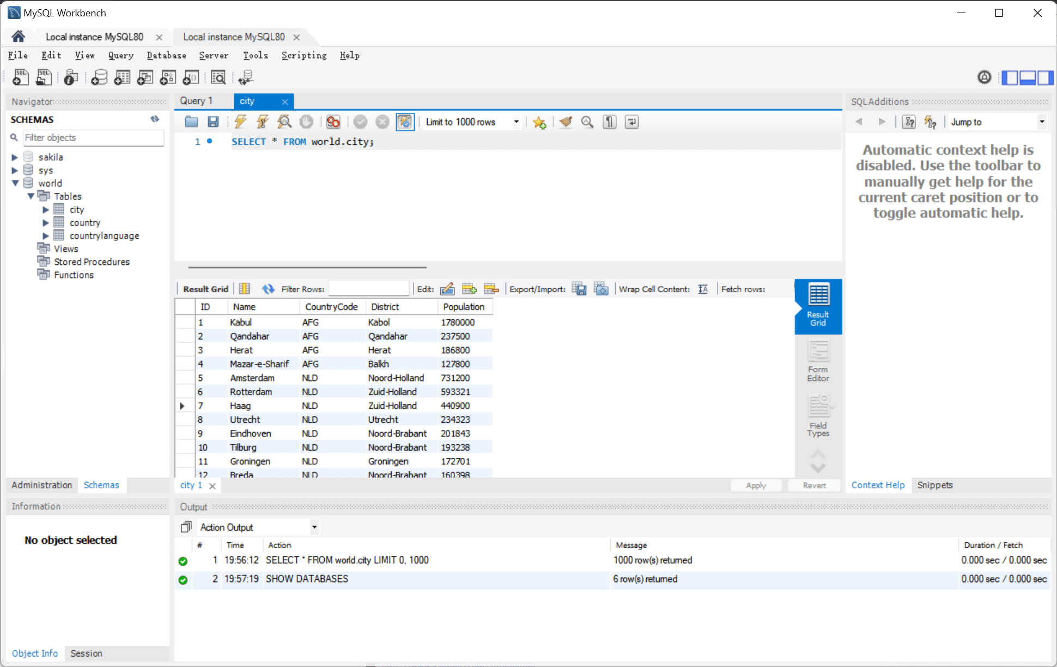
Task: Open the Query menu
Action: point(120,55)
